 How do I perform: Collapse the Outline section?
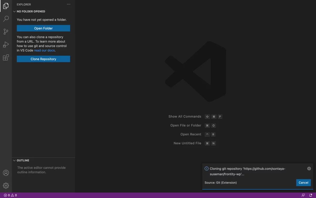point(23,161)
